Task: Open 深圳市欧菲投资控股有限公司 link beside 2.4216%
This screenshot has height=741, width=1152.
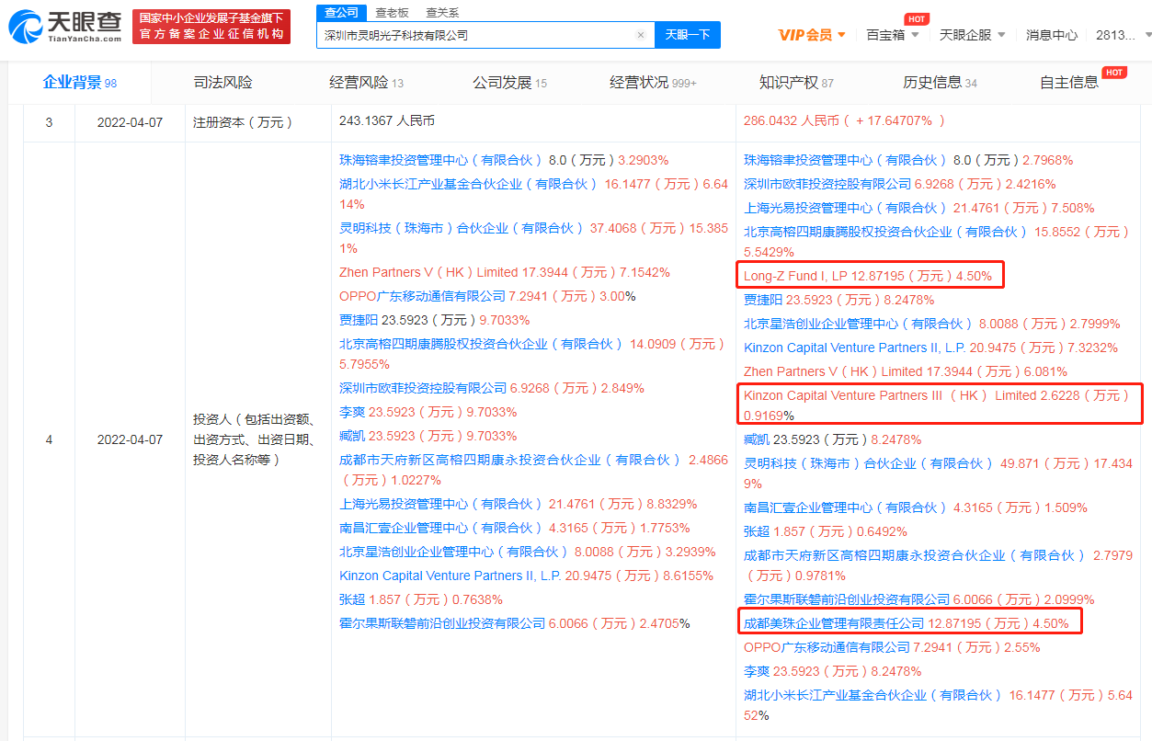Action: [x=827, y=184]
